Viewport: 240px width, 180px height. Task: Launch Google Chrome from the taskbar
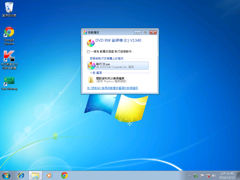click(x=64, y=175)
